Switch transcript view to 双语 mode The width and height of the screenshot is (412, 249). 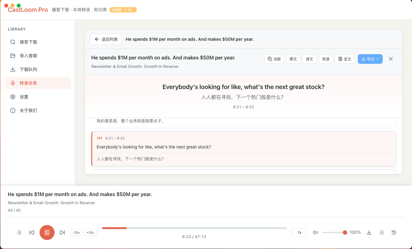point(326,59)
